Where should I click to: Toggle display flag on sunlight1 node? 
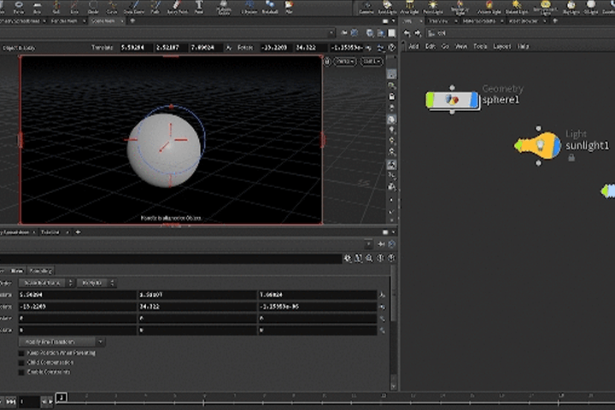click(x=556, y=145)
